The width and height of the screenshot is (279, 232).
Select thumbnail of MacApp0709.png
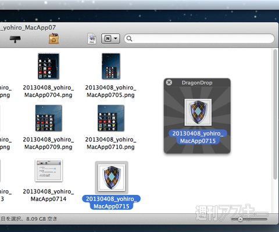48,118
